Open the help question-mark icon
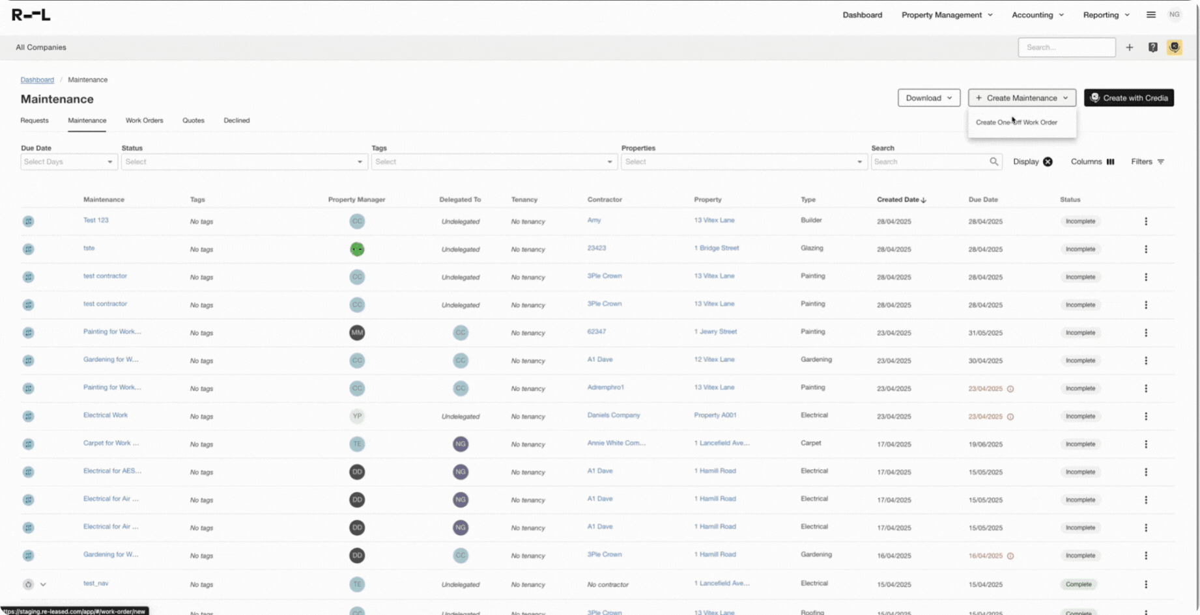Screen dimensions: 1200x615 click(x=1153, y=48)
